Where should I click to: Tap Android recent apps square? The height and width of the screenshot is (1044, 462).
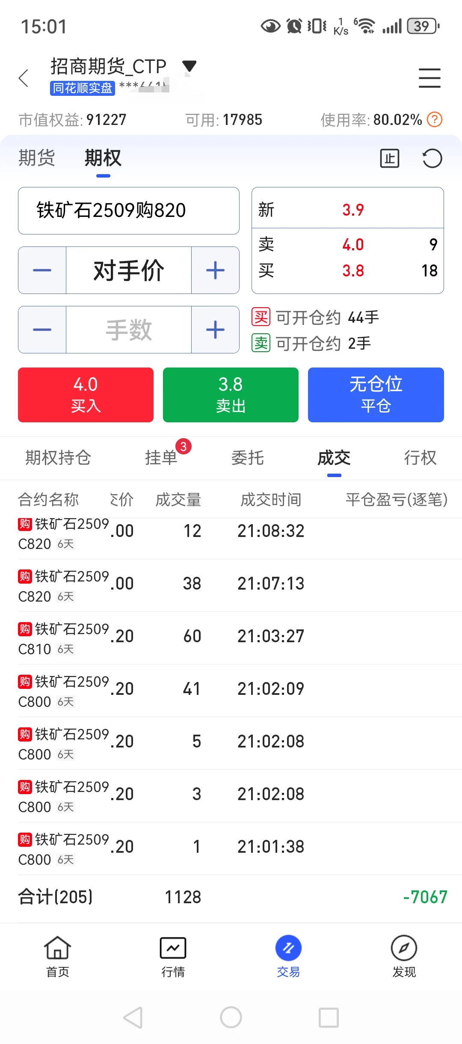[329, 1017]
